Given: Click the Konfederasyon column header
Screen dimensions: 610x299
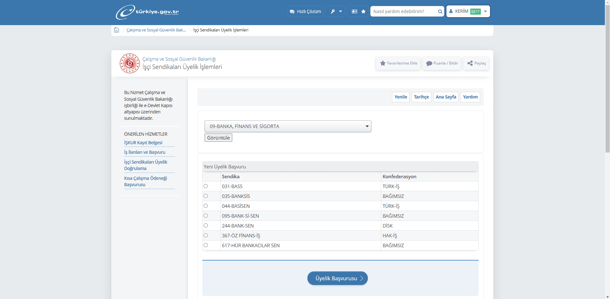Looking at the screenshot, I should pyautogui.click(x=430, y=176).
